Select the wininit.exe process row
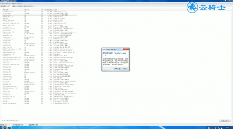The height and width of the screenshot is (129, 233). (39, 98)
